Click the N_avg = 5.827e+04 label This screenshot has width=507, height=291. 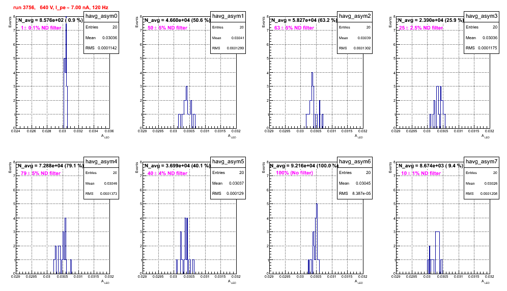point(303,20)
